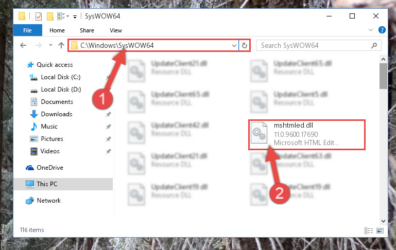396x250 pixels.
Task: Click the New folder quick access icon
Action: (50, 16)
